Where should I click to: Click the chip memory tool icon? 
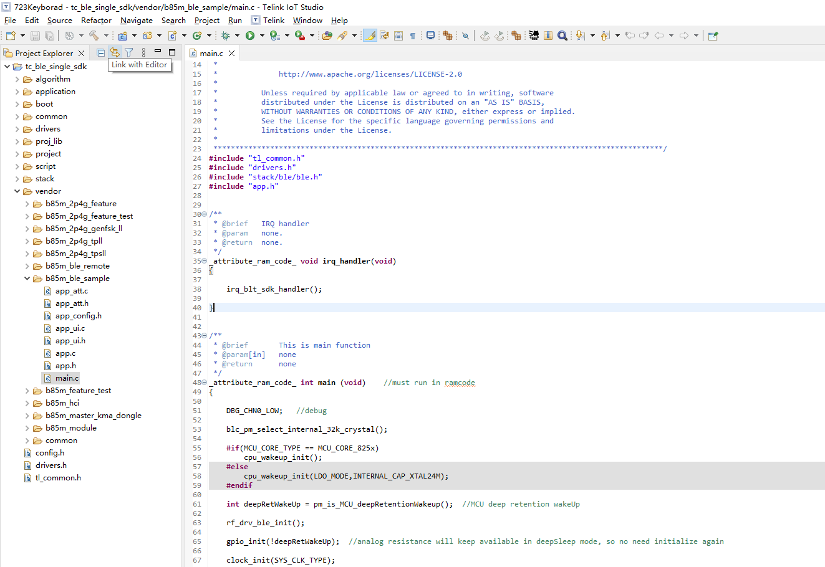point(534,36)
